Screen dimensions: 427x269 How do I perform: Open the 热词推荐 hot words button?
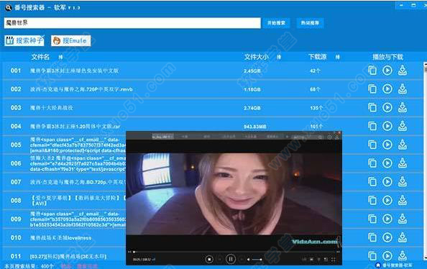tap(310, 23)
